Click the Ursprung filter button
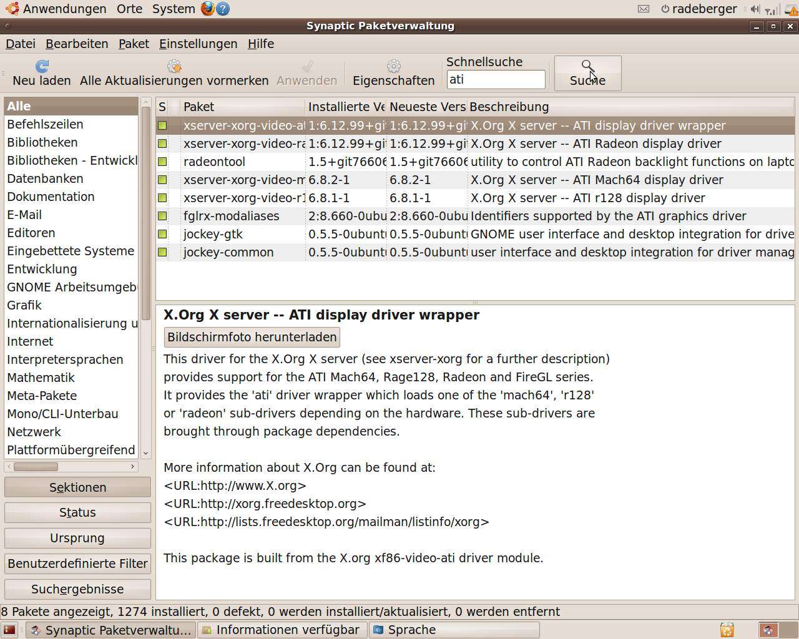This screenshot has height=639, width=799. tap(77, 538)
